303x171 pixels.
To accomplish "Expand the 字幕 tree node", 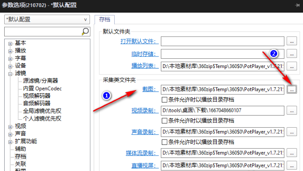I will click(10, 59).
